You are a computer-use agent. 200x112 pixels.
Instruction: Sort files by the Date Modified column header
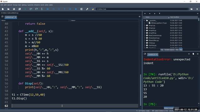[x=184, y=17]
